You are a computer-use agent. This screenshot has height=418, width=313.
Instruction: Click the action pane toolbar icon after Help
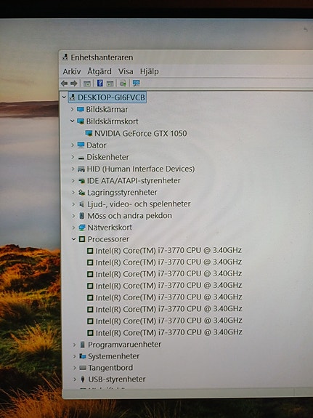coord(110,84)
